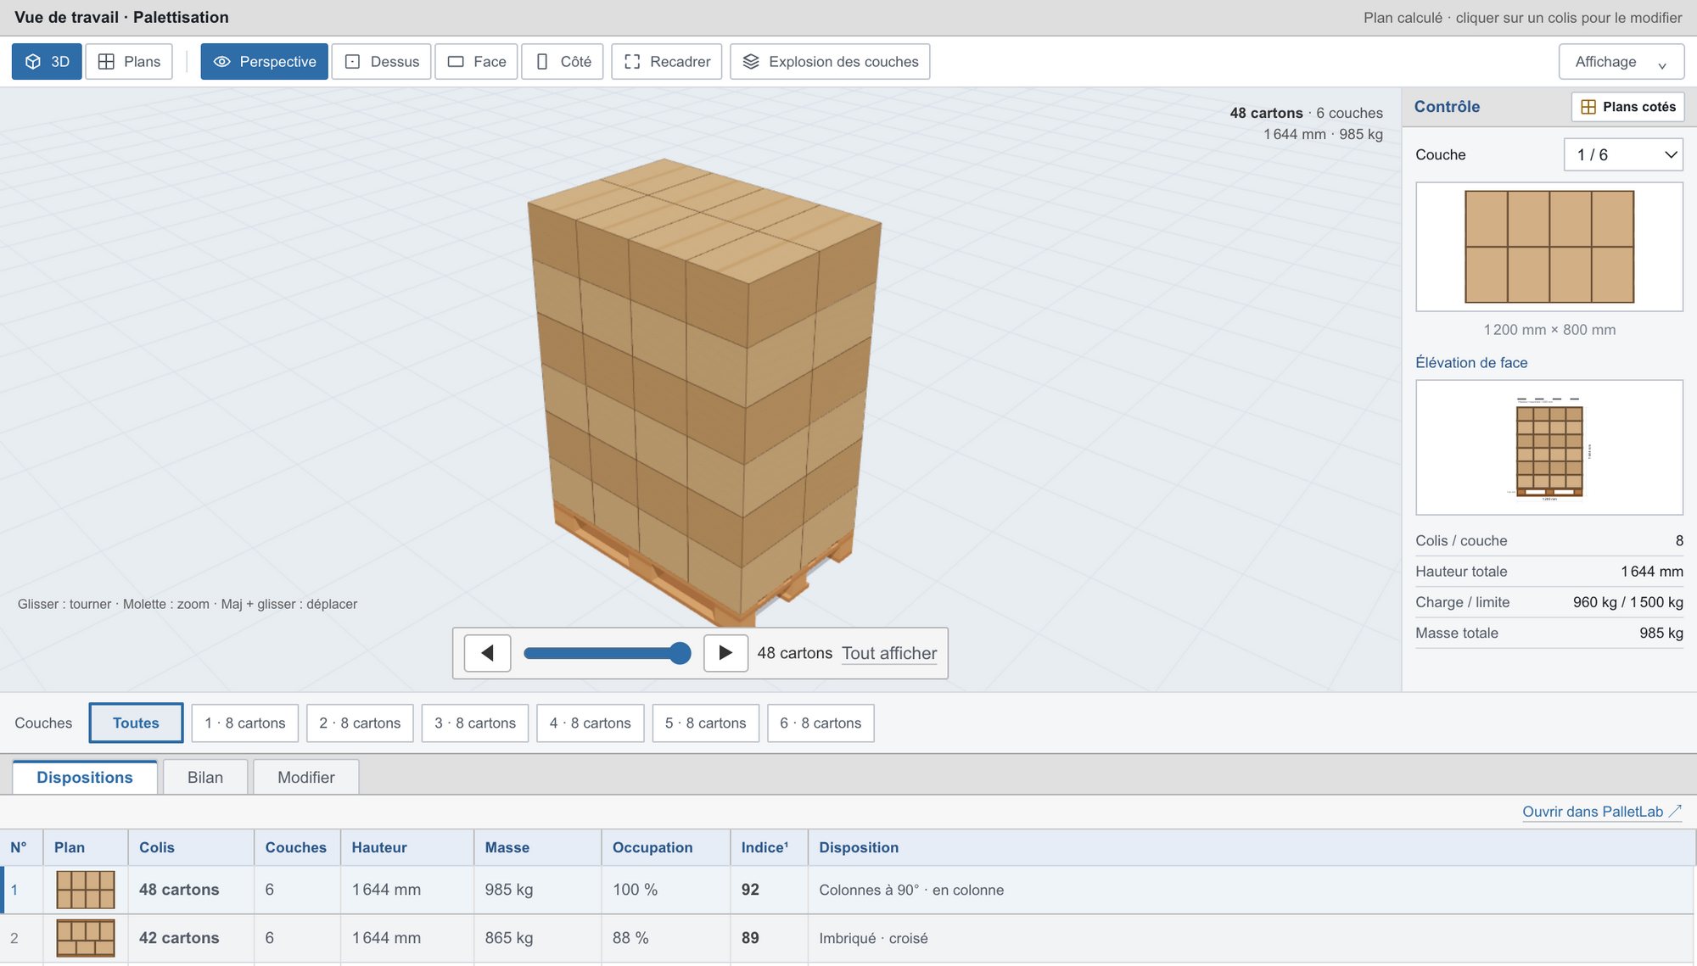1697x966 pixels.
Task: Click the 42 cartons plan thumbnail
Action: 86,938
